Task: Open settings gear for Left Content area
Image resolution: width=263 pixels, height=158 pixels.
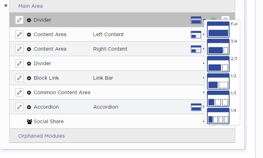Action: click(29, 35)
